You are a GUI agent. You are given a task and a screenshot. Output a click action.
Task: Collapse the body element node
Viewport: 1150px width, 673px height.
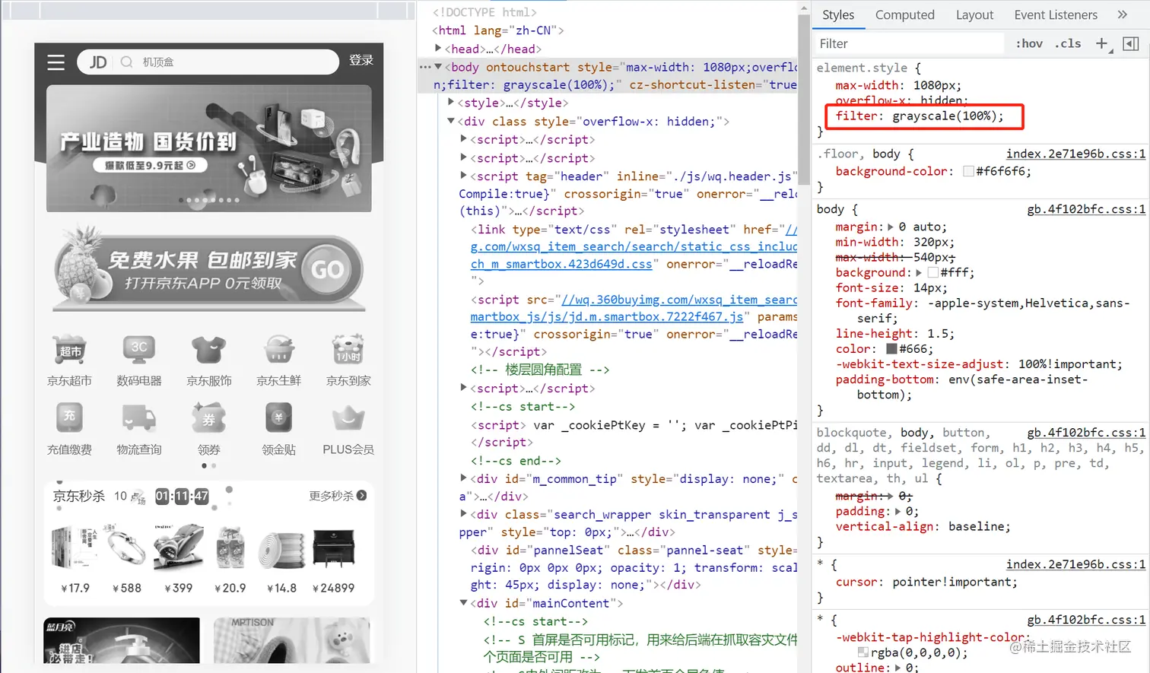pyautogui.click(x=438, y=66)
